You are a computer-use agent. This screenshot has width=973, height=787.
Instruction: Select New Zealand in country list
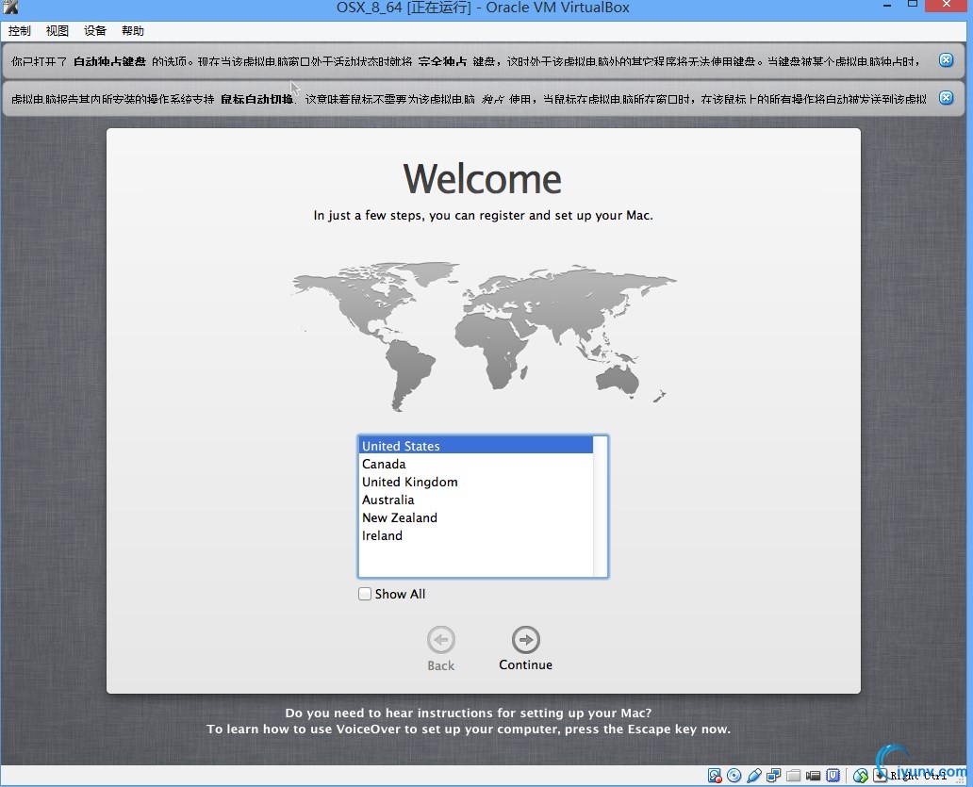pyautogui.click(x=476, y=517)
